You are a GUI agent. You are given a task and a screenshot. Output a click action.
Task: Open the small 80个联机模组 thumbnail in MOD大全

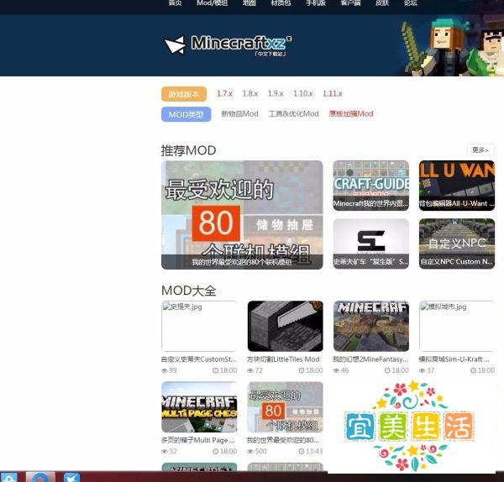(285, 406)
